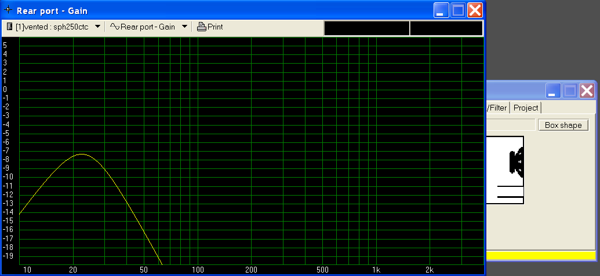Click the speaker box icon beside [1]vented
Image resolution: width=600 pixels, height=276 pixels.
[10, 27]
